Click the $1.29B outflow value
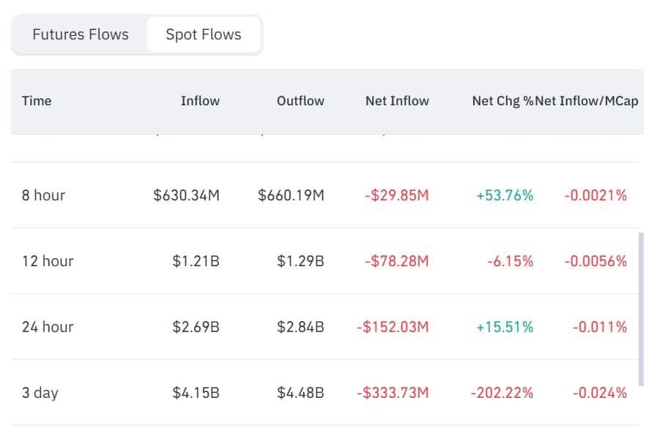The image size is (654, 433). coord(301,261)
